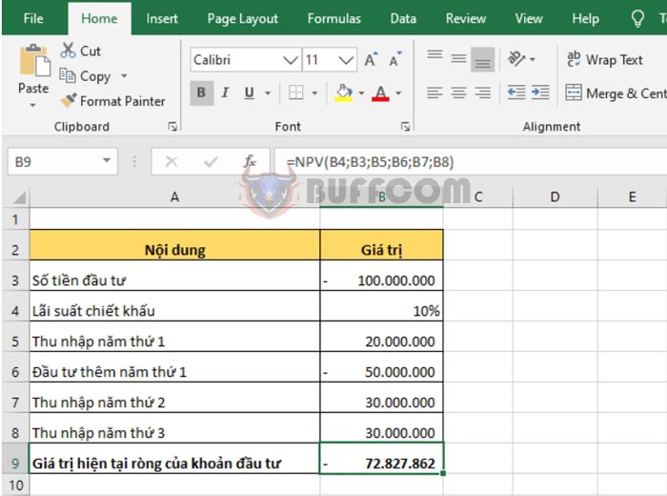Screen dimensions: 667x496
Task: Open the Page Layout tab
Action: pos(242,18)
